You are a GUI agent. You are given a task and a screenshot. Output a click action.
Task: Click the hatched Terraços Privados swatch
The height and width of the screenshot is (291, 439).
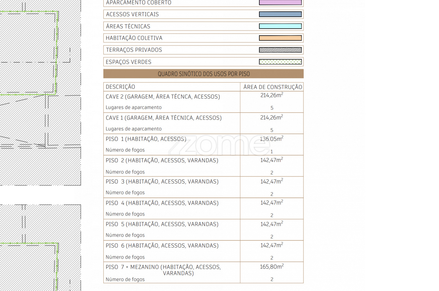280,50
